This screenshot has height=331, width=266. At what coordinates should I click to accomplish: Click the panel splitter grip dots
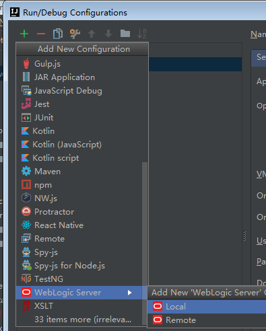pos(245,236)
